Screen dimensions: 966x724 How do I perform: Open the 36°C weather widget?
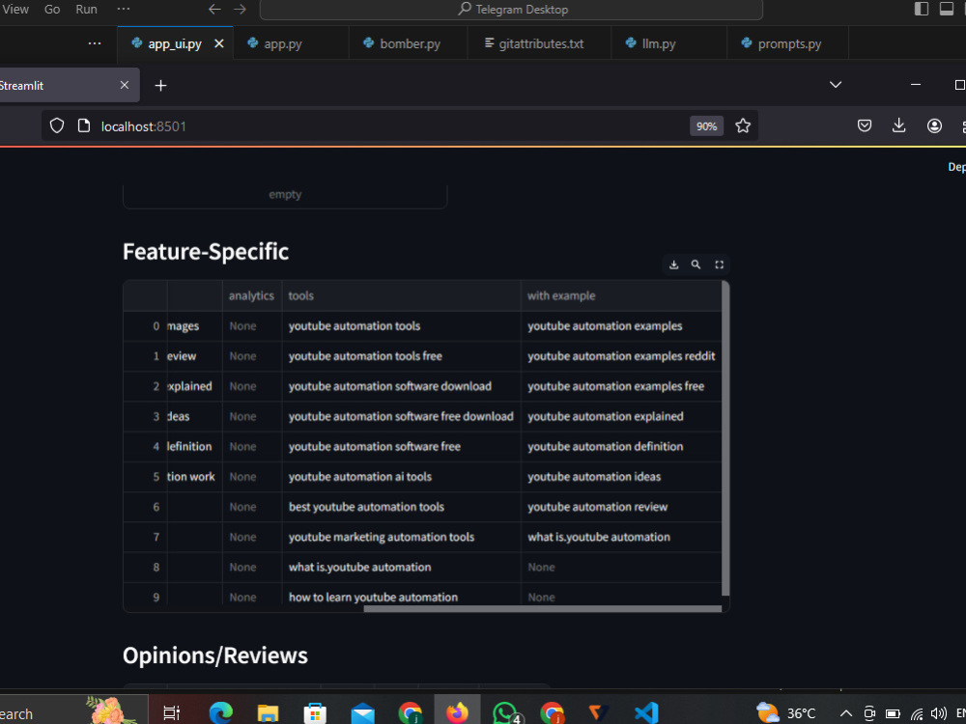point(786,713)
